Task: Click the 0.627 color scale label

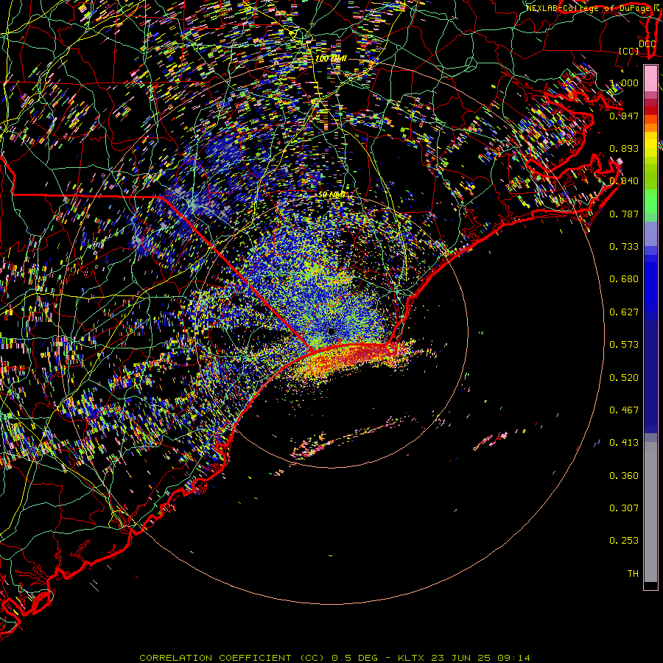Action: (x=624, y=312)
